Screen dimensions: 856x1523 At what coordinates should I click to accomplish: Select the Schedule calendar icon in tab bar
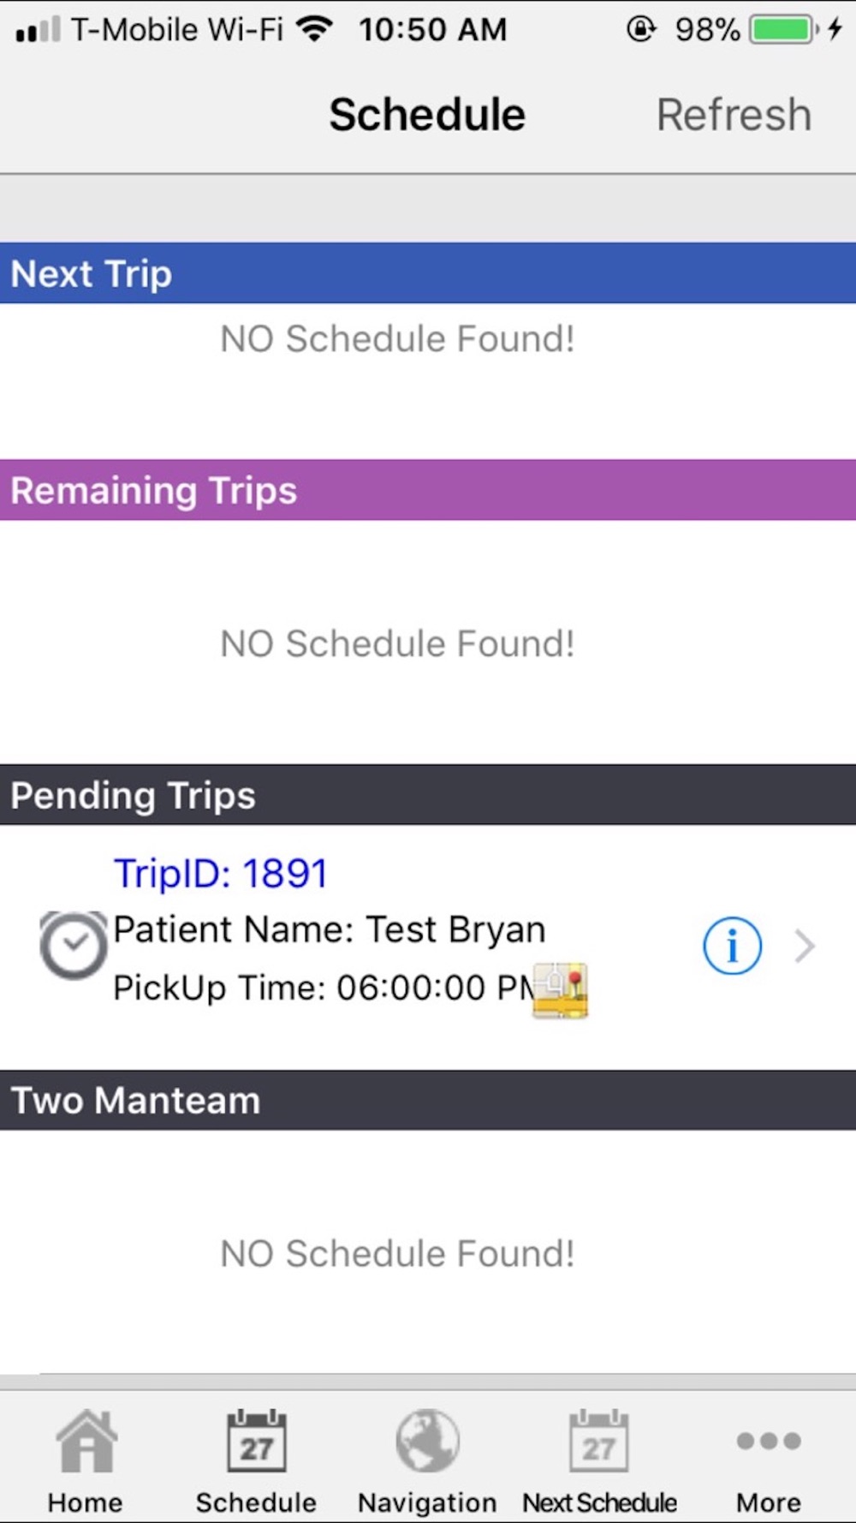coord(257,1441)
